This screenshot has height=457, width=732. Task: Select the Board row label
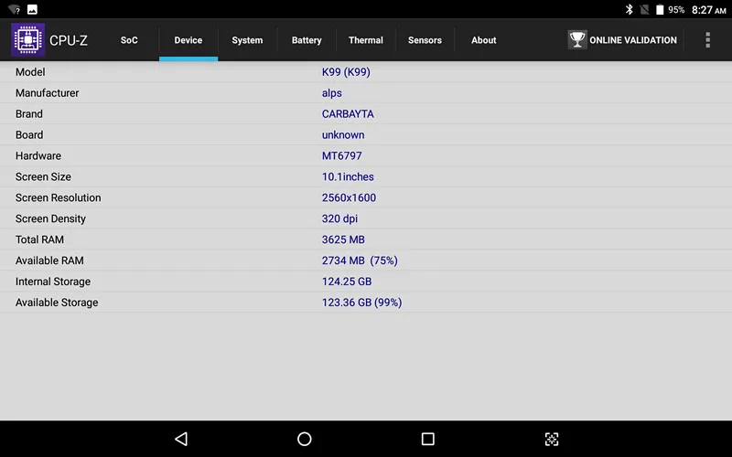tap(29, 134)
